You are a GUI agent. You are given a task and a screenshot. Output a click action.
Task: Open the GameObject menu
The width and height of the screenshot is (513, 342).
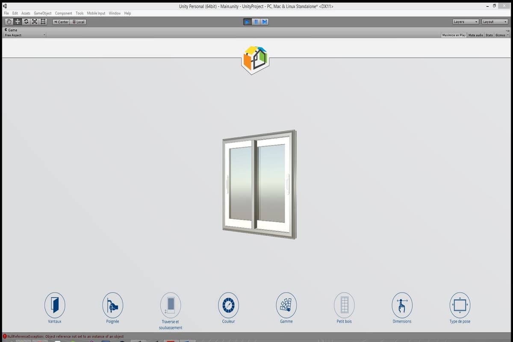[x=43, y=13]
